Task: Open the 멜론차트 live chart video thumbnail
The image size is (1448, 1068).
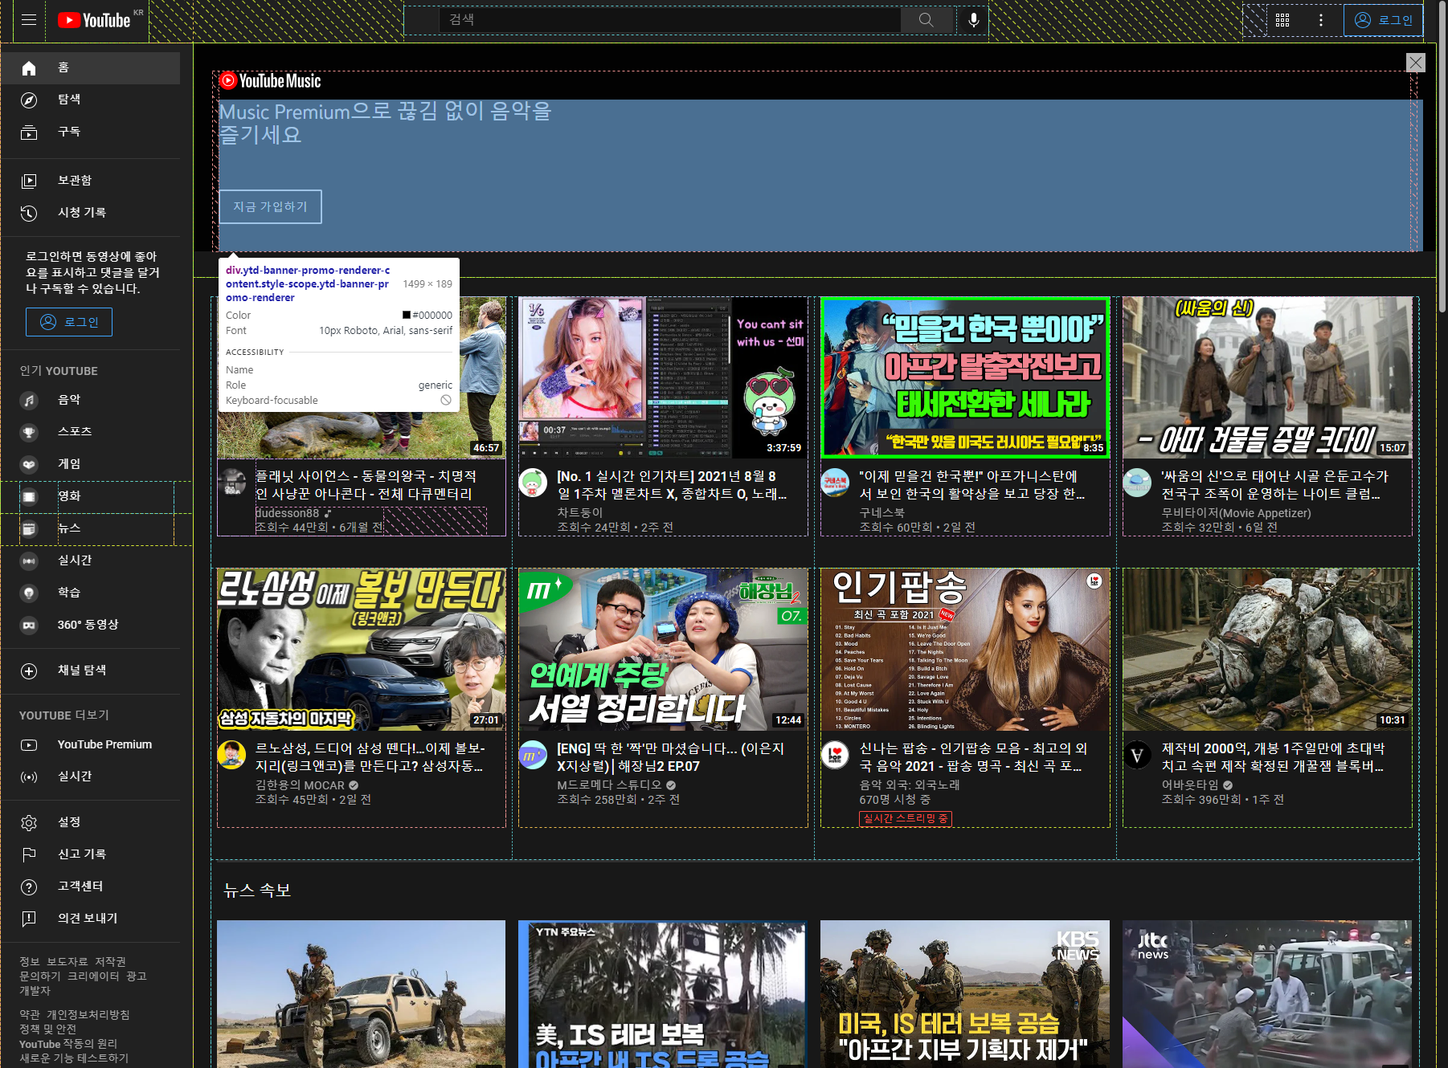Action: (x=663, y=377)
